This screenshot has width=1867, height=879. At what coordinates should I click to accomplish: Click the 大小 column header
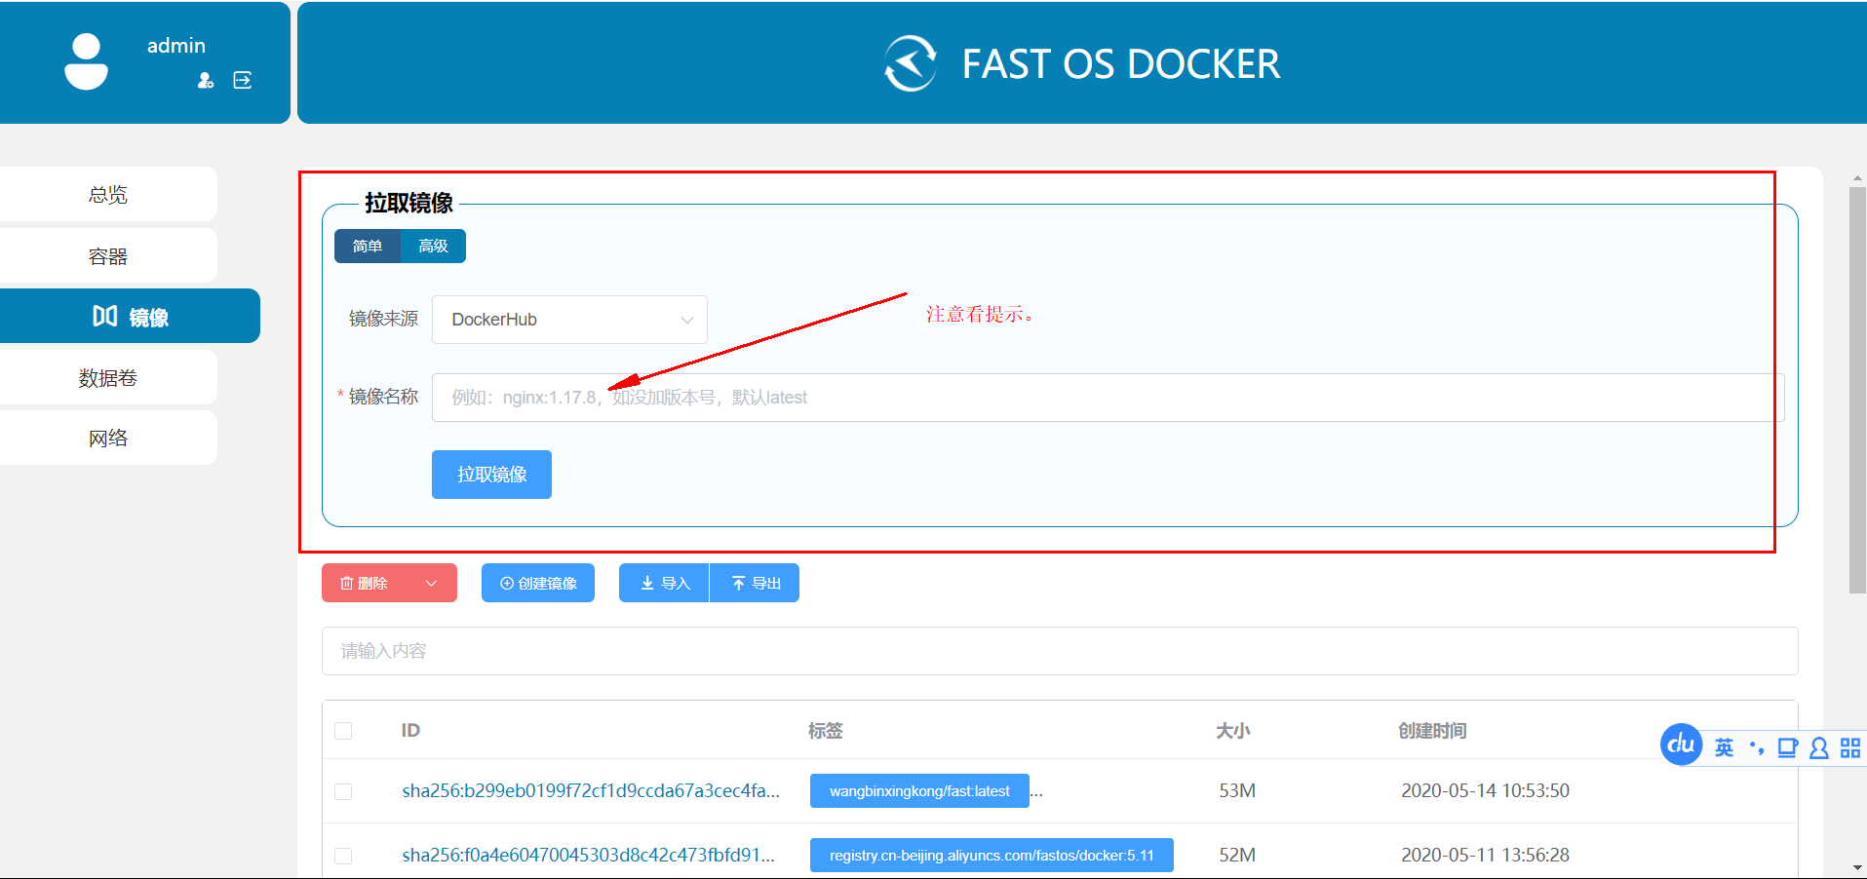coord(1232,731)
